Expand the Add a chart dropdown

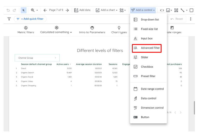tap(106, 10)
